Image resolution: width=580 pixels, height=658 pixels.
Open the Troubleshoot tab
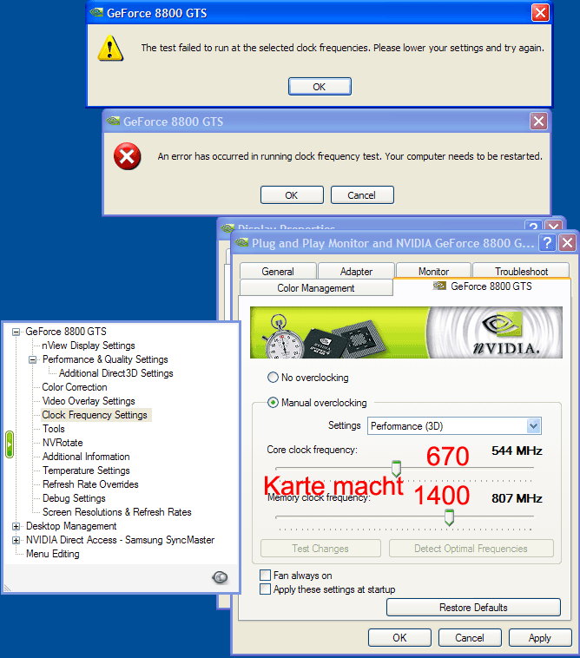[x=521, y=271]
